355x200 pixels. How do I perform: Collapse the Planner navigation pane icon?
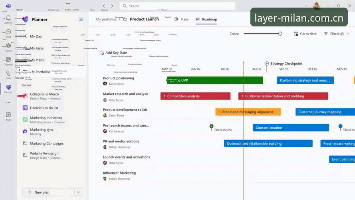81,19
